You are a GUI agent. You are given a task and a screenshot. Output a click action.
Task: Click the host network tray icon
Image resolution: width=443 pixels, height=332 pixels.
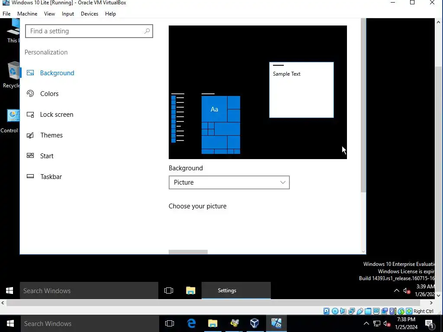[377, 323]
